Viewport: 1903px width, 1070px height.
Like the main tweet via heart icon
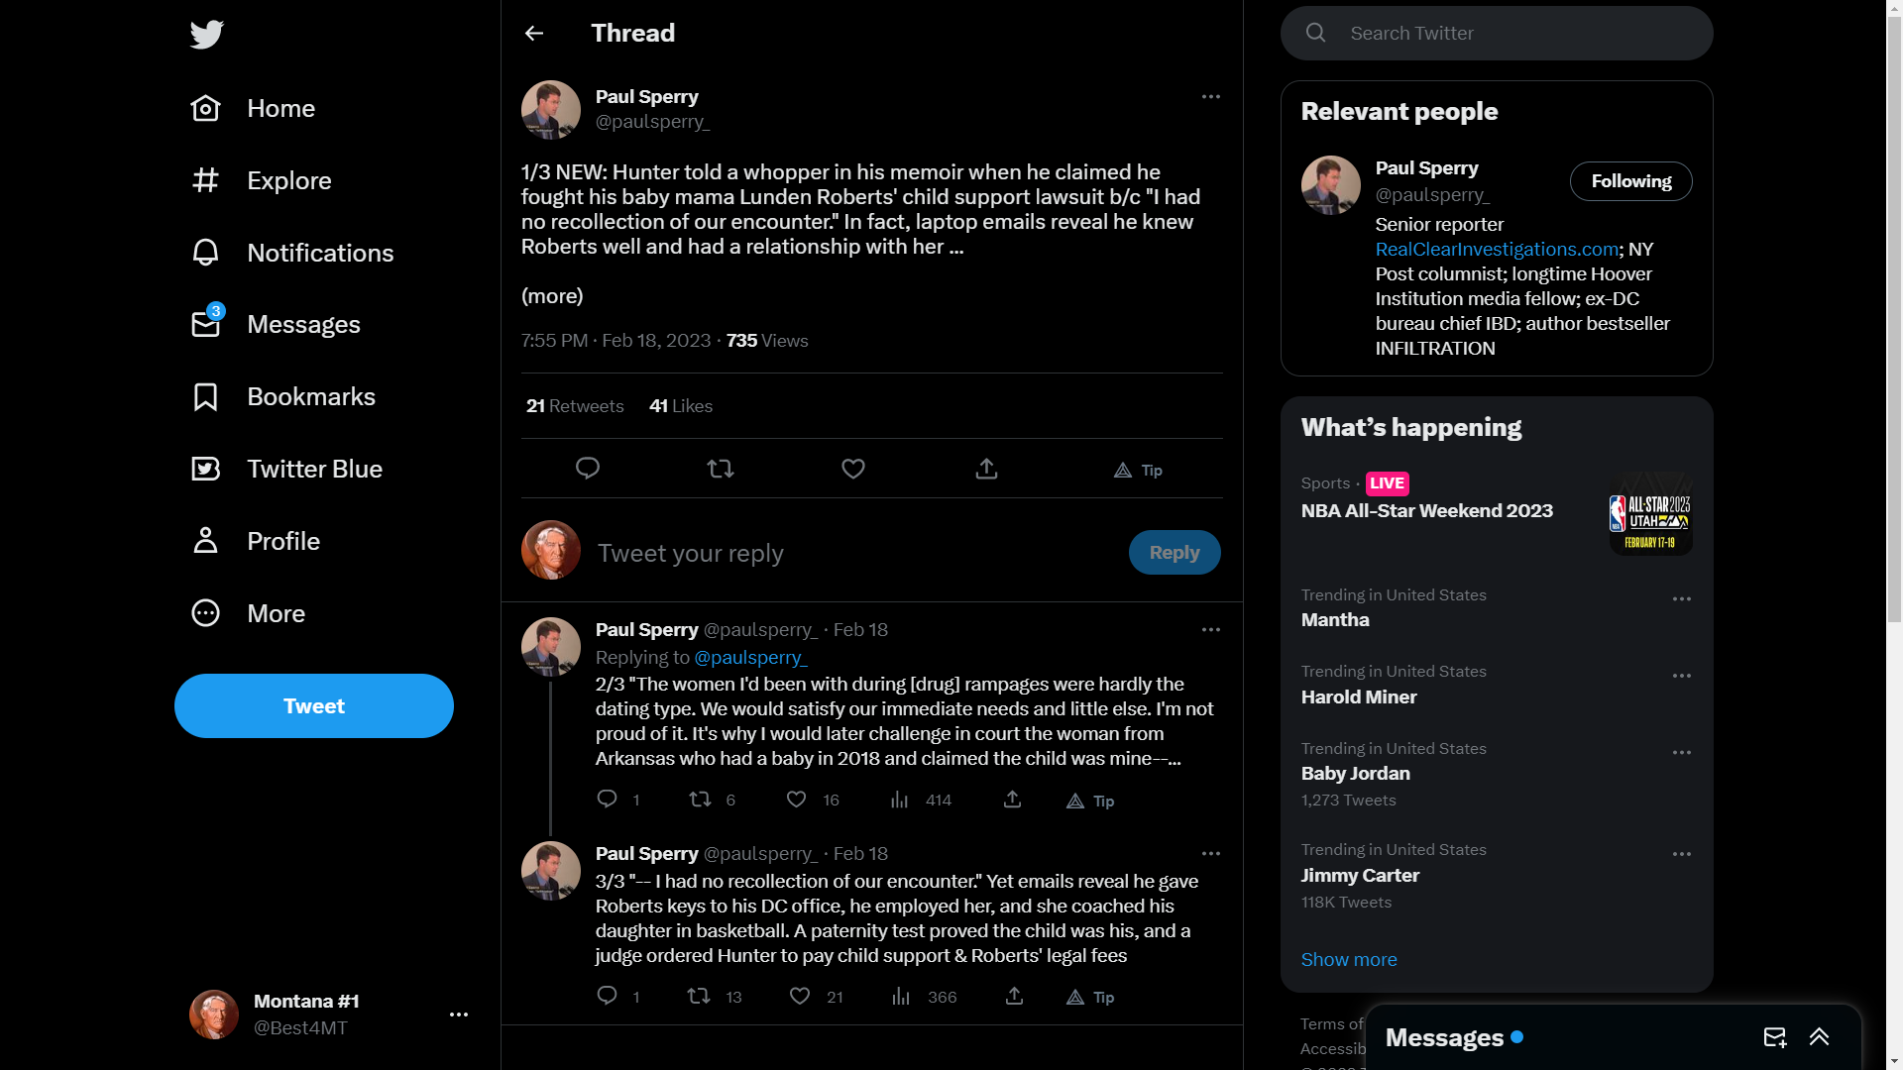coord(853,469)
